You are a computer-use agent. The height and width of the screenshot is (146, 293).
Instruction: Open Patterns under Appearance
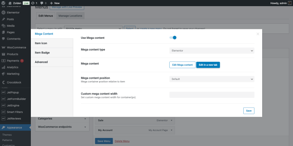tap(7, 140)
